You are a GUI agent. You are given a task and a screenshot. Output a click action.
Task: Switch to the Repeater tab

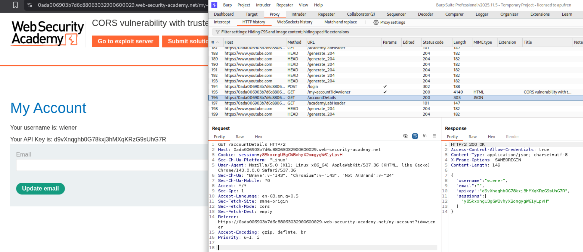[326, 14]
